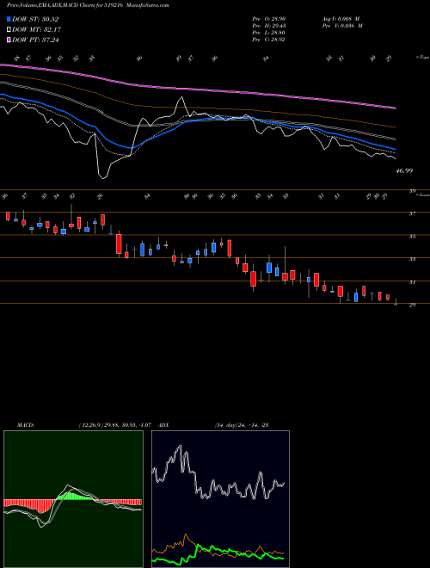430x568 pixels.
Task: Click the '<Tops' label at right edge
Action: point(422,58)
